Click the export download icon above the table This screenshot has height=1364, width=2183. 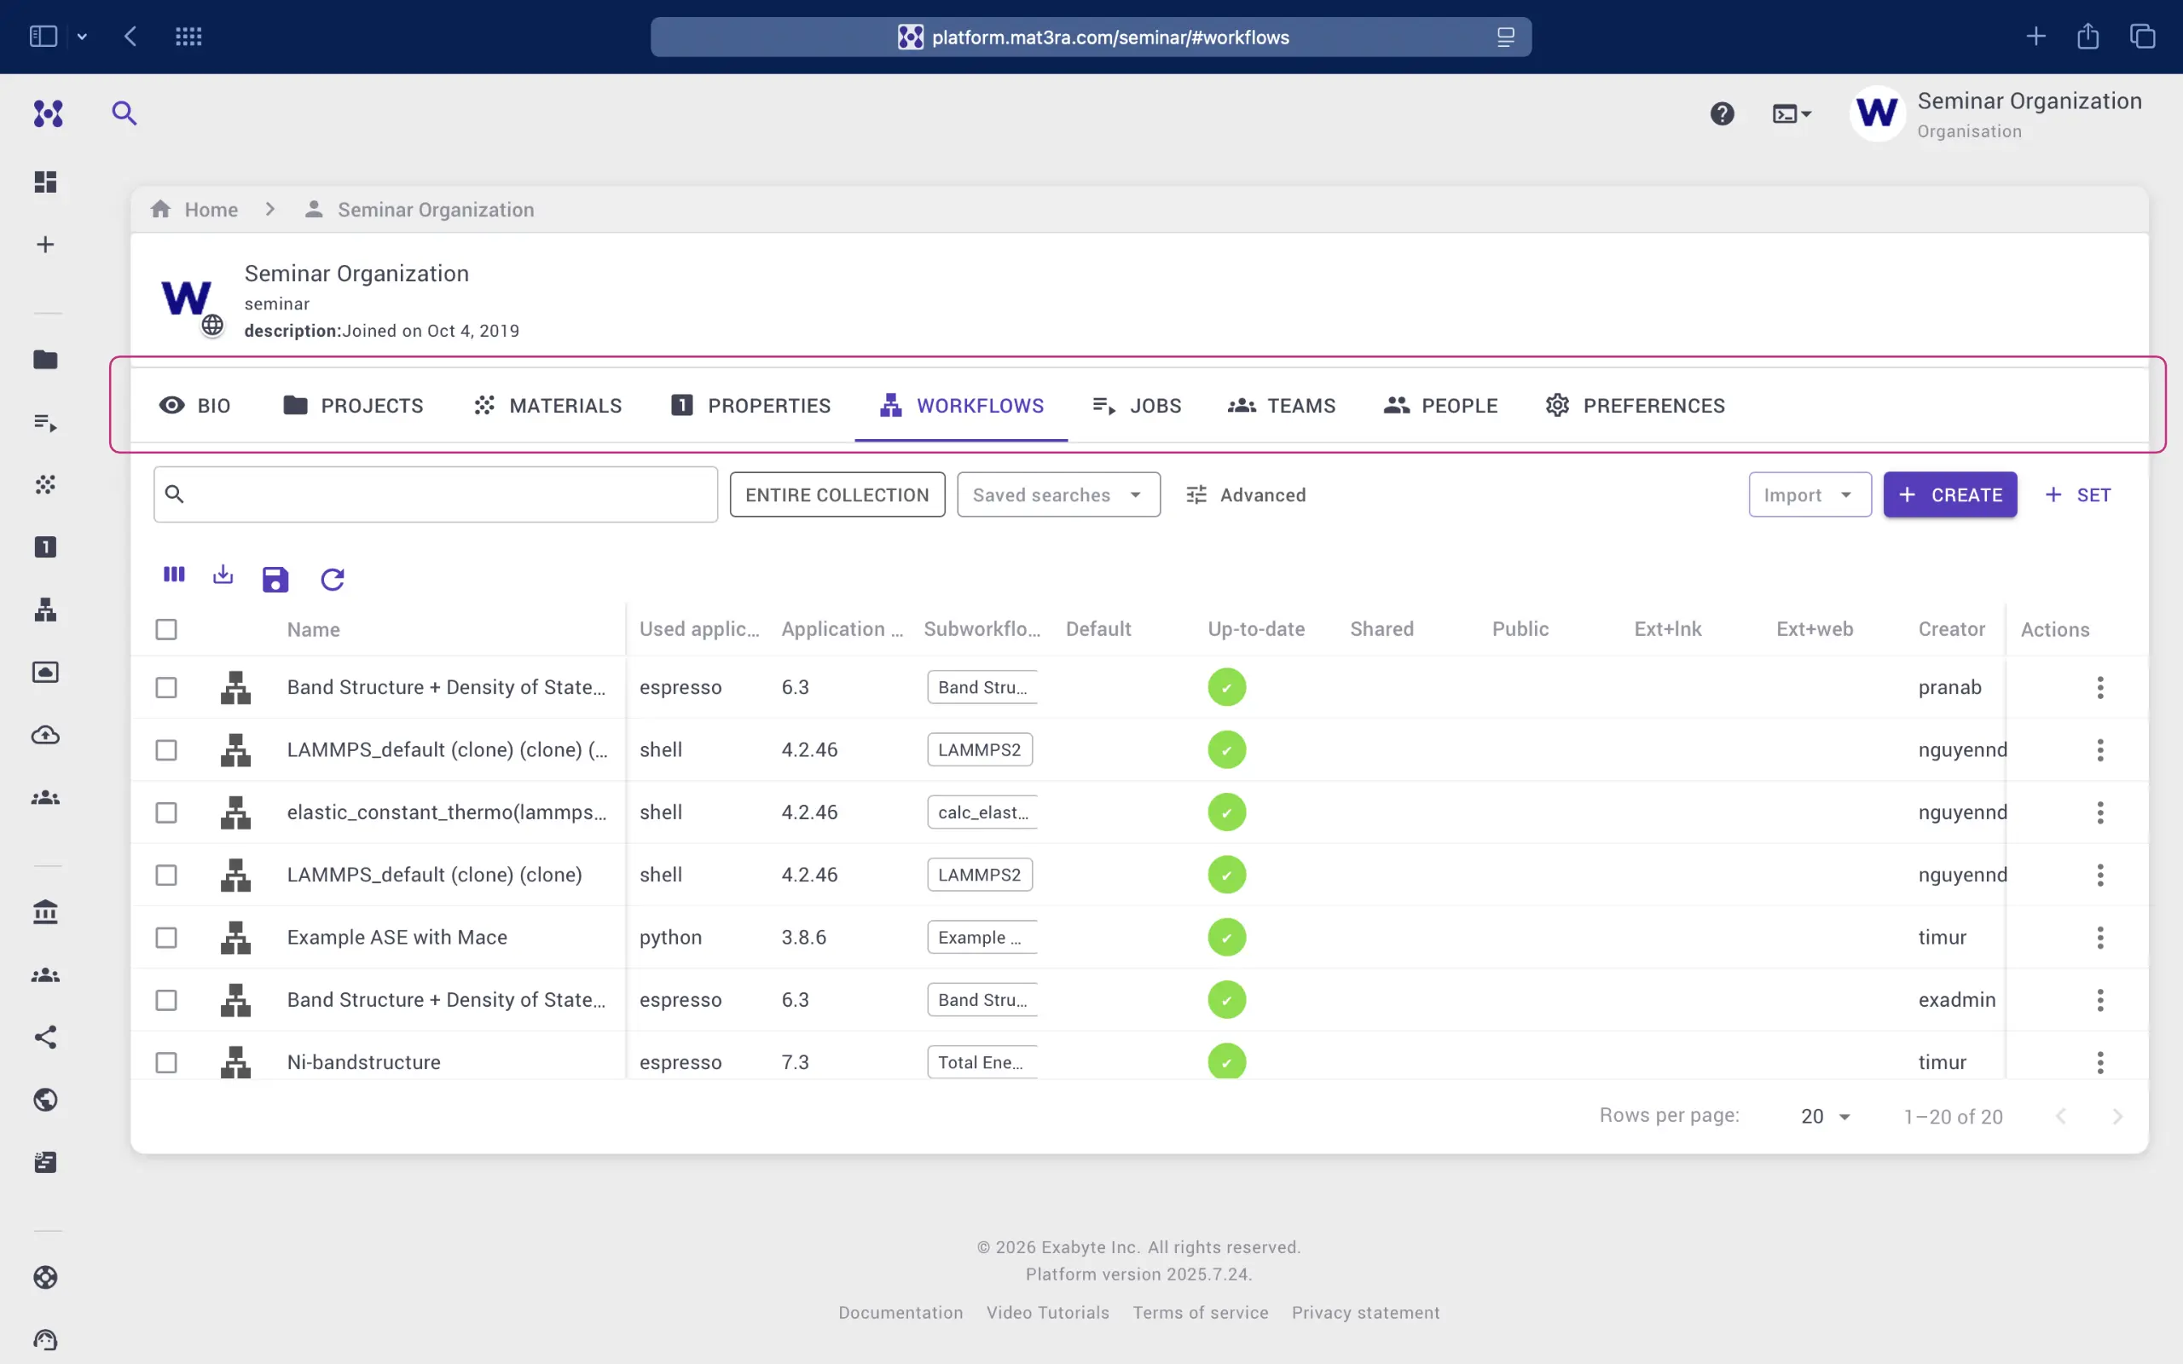point(223,575)
